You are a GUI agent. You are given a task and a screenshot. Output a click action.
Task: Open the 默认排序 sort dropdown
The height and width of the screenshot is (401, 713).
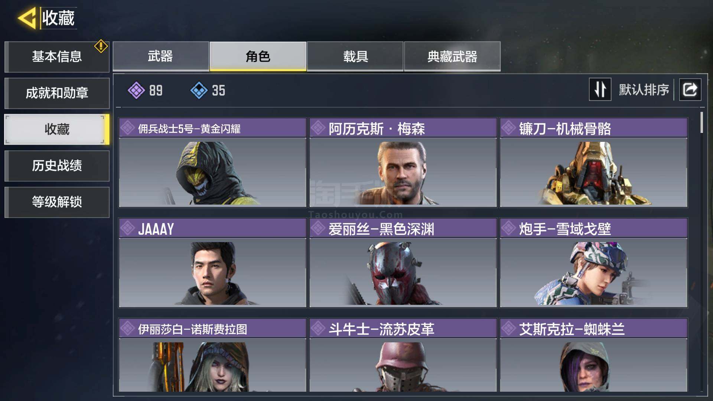(x=644, y=90)
